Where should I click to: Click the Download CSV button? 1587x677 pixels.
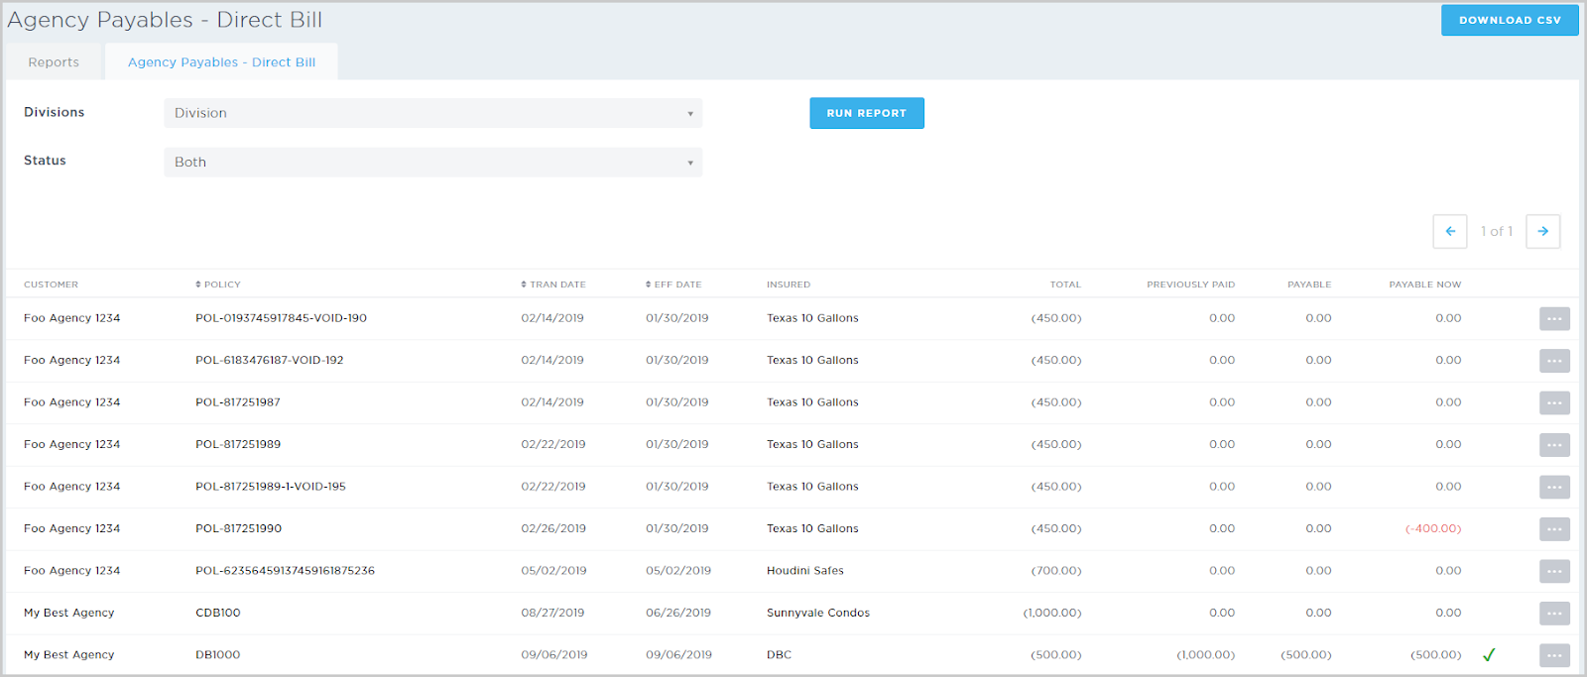tap(1509, 20)
